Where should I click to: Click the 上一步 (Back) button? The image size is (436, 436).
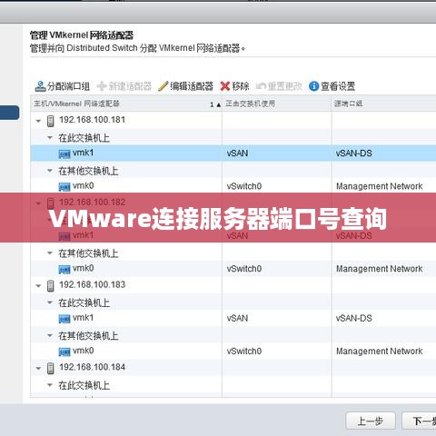pyautogui.click(x=371, y=421)
